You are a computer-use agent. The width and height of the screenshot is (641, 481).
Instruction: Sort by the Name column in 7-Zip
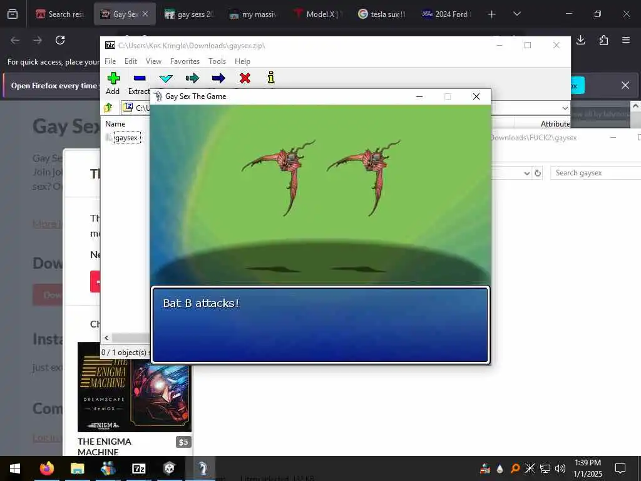[115, 123]
